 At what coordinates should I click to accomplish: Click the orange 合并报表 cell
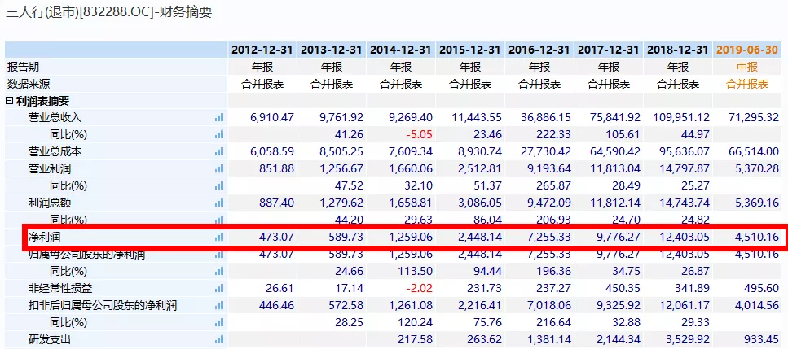coord(747,84)
